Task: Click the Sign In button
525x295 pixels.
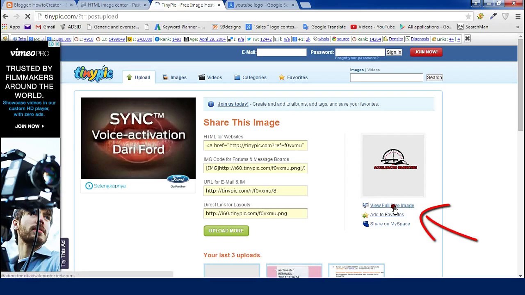Action: 394,52
